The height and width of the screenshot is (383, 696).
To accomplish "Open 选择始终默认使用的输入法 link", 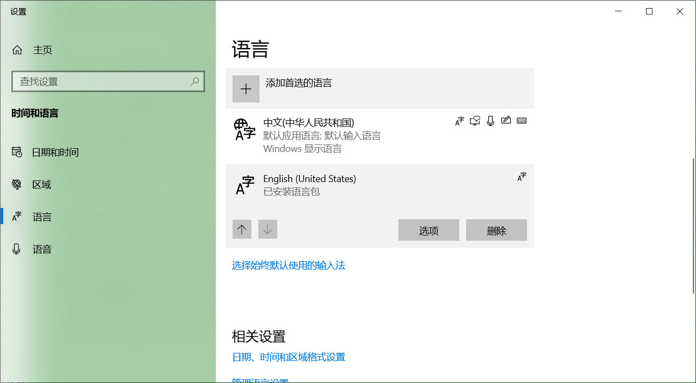I will tap(289, 266).
